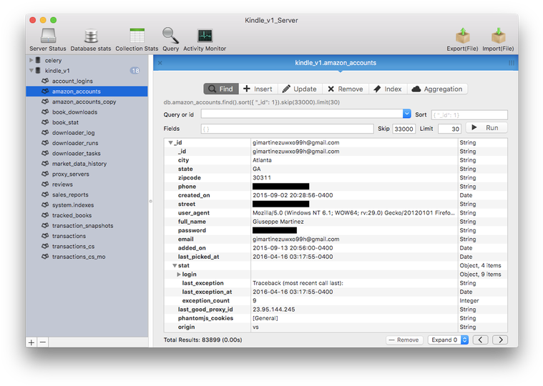Click the proxy_servers collection icon
This screenshot has width=543, height=386.
(x=45, y=174)
